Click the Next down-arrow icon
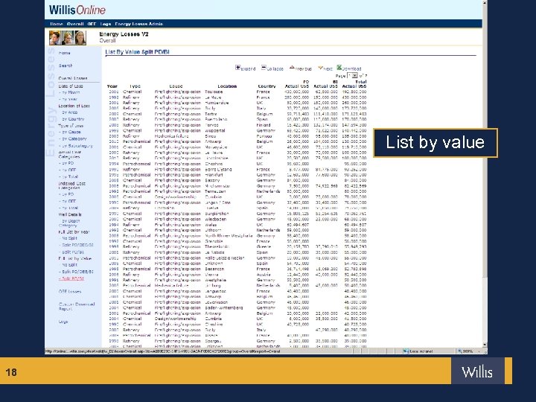 coord(320,68)
